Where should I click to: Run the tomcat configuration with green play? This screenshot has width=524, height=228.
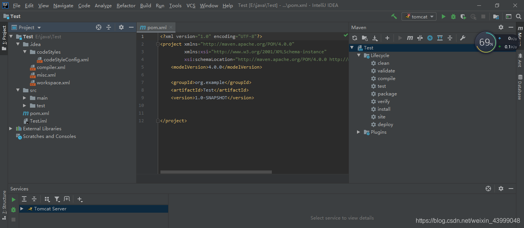pyautogui.click(x=444, y=16)
